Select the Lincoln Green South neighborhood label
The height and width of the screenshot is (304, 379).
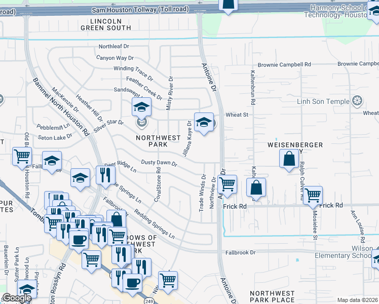tap(106, 25)
